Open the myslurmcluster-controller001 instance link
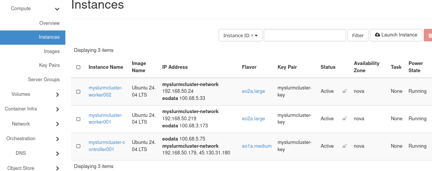Image resolution: width=432 pixels, height=171 pixels. (x=107, y=146)
